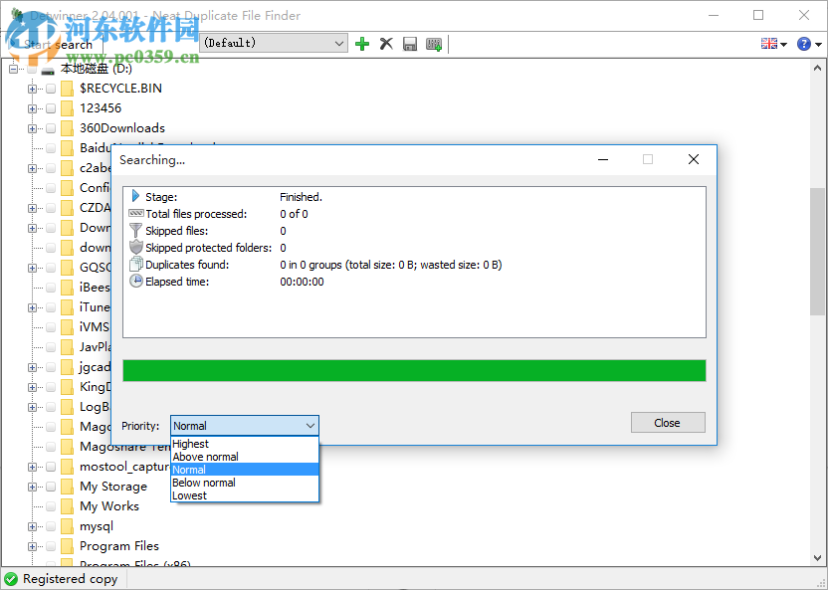Screen dimensions: 828x590
Task: Collapse the 本地磁盘 (D:) drive node
Action: coord(14,69)
